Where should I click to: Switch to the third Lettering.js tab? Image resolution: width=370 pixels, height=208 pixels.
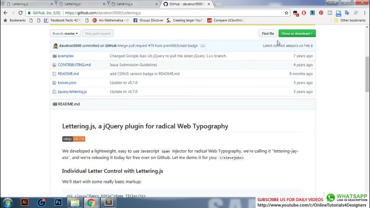click(x=134, y=4)
